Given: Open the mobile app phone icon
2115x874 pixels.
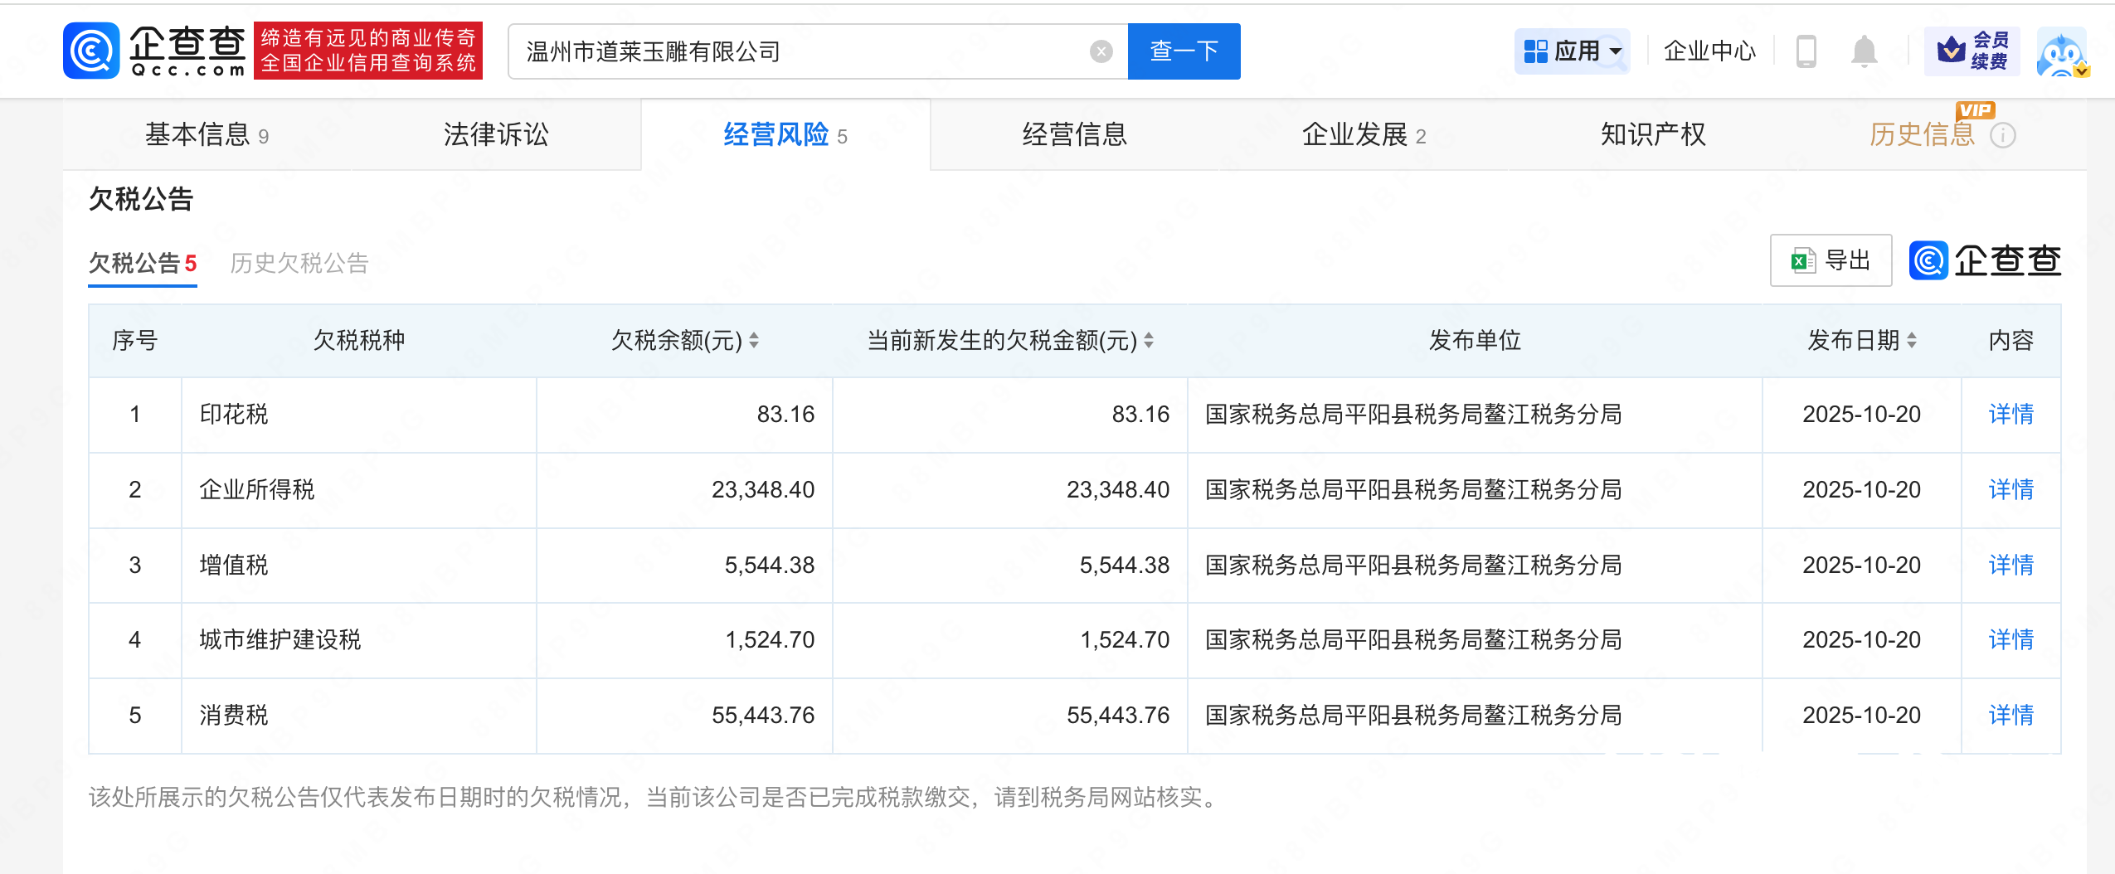Looking at the screenshot, I should (1806, 51).
